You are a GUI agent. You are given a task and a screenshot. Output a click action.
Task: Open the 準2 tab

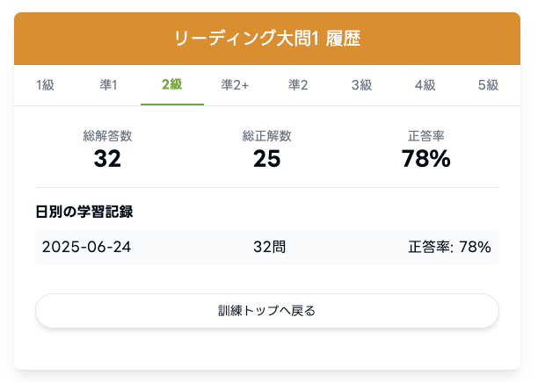299,85
